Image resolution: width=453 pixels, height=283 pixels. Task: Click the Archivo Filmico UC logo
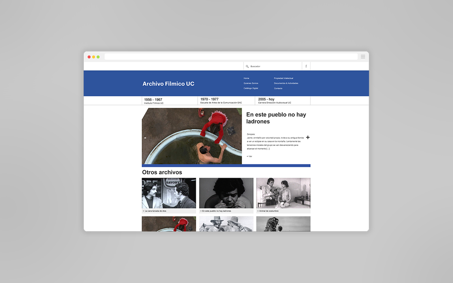[168, 84]
